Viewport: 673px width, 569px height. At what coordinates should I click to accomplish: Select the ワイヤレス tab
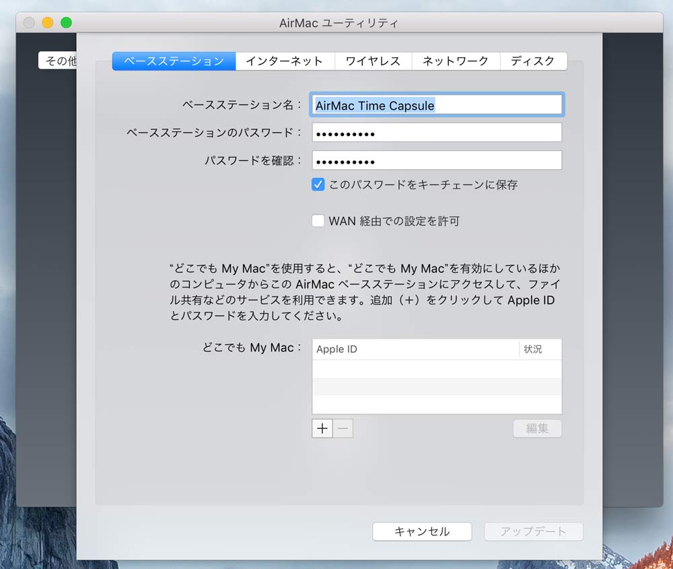(x=374, y=61)
